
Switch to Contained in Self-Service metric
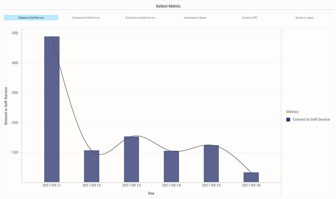pyautogui.click(x=86, y=18)
